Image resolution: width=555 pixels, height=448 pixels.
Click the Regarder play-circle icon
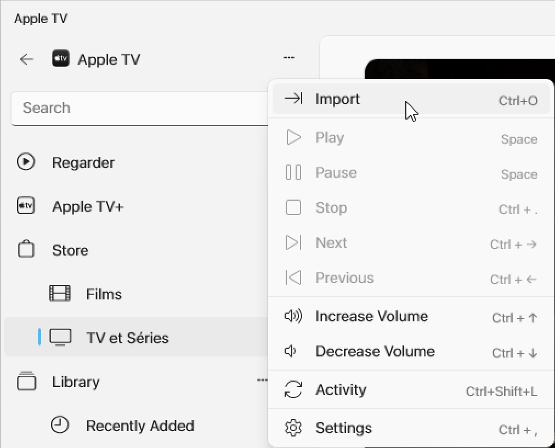pos(26,162)
